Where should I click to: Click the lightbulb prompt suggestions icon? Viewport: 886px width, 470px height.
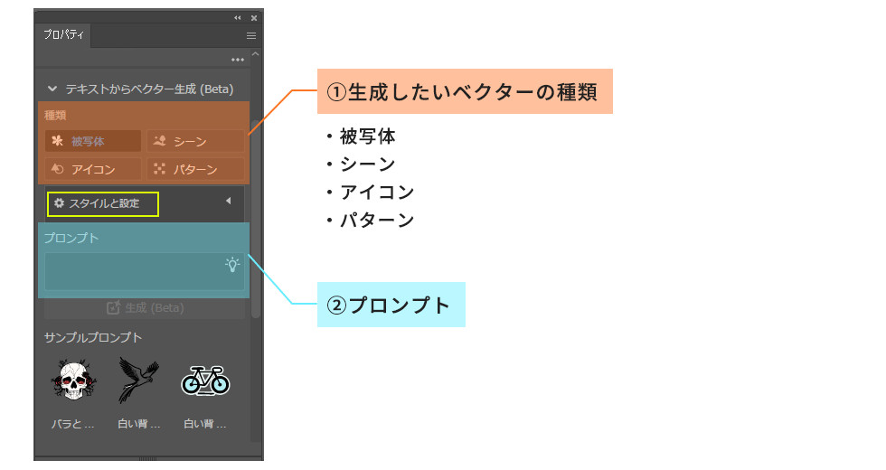(x=232, y=264)
